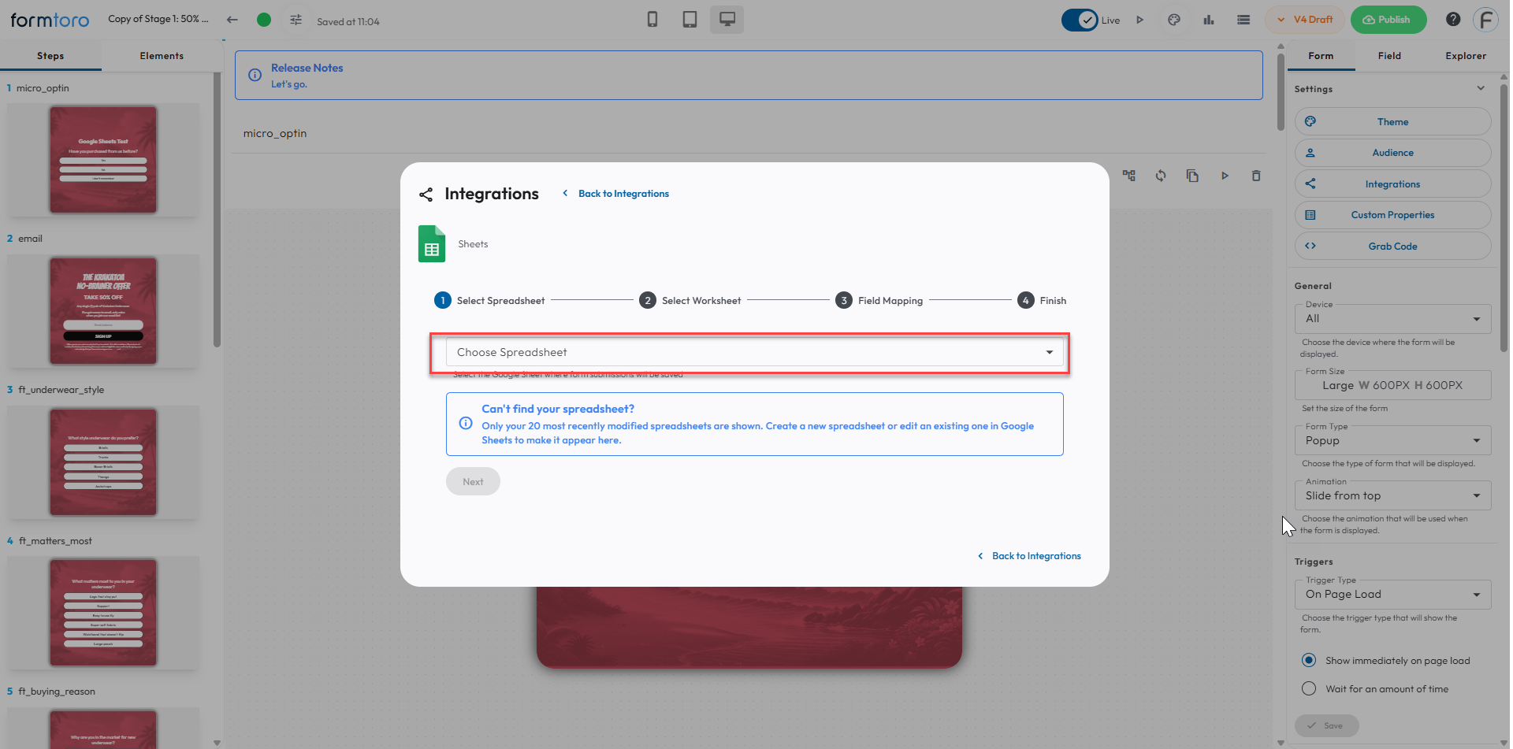The width and height of the screenshot is (1513, 749).
Task: Open the V4 Draft version dropdown
Action: (x=1304, y=20)
